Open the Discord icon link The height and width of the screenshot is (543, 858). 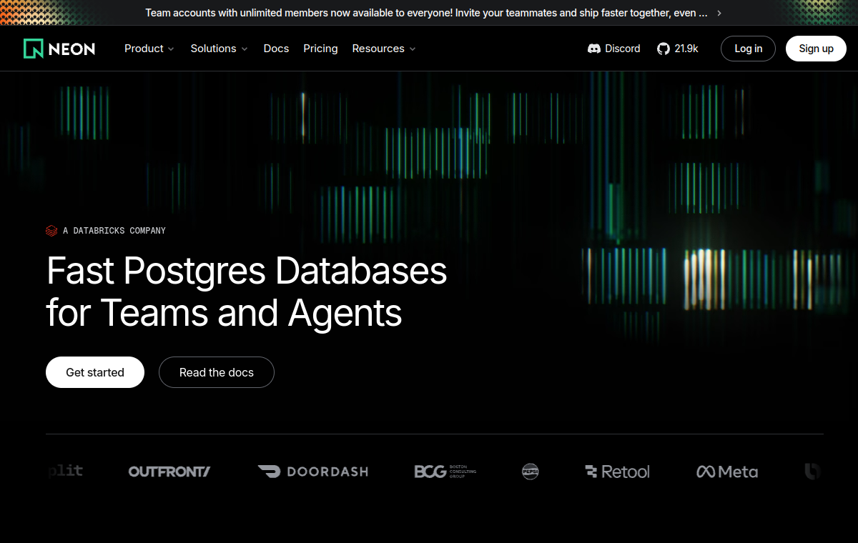(593, 49)
